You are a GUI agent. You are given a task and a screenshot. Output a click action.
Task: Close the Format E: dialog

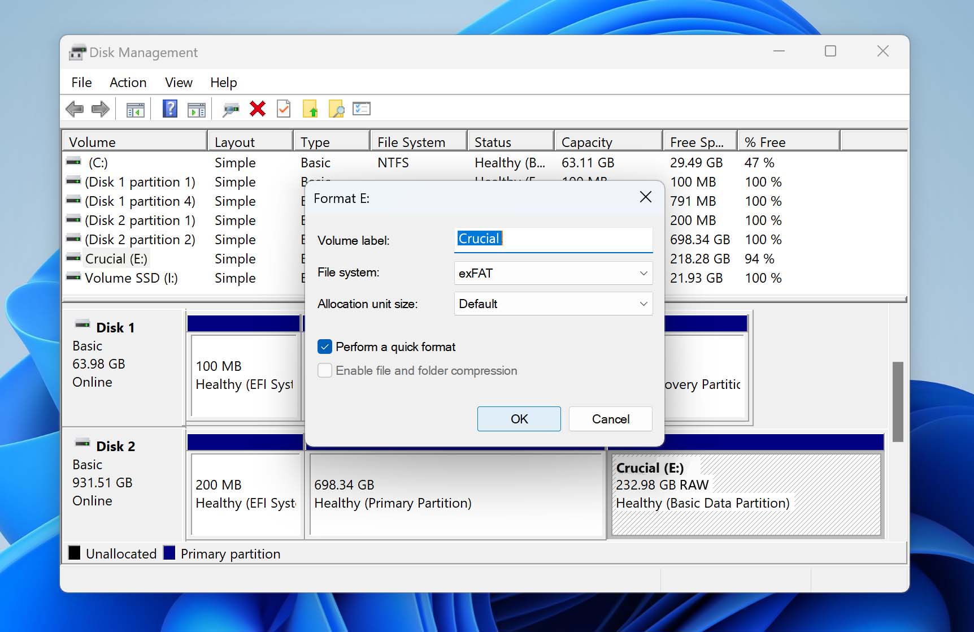(x=646, y=197)
